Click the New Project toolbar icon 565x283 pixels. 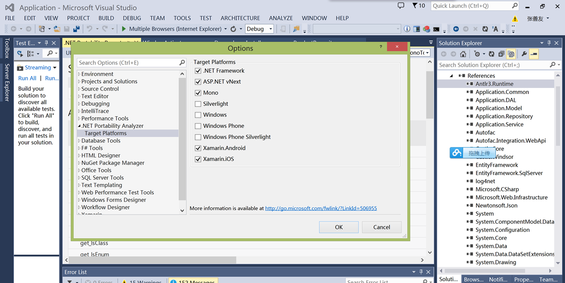click(42, 29)
